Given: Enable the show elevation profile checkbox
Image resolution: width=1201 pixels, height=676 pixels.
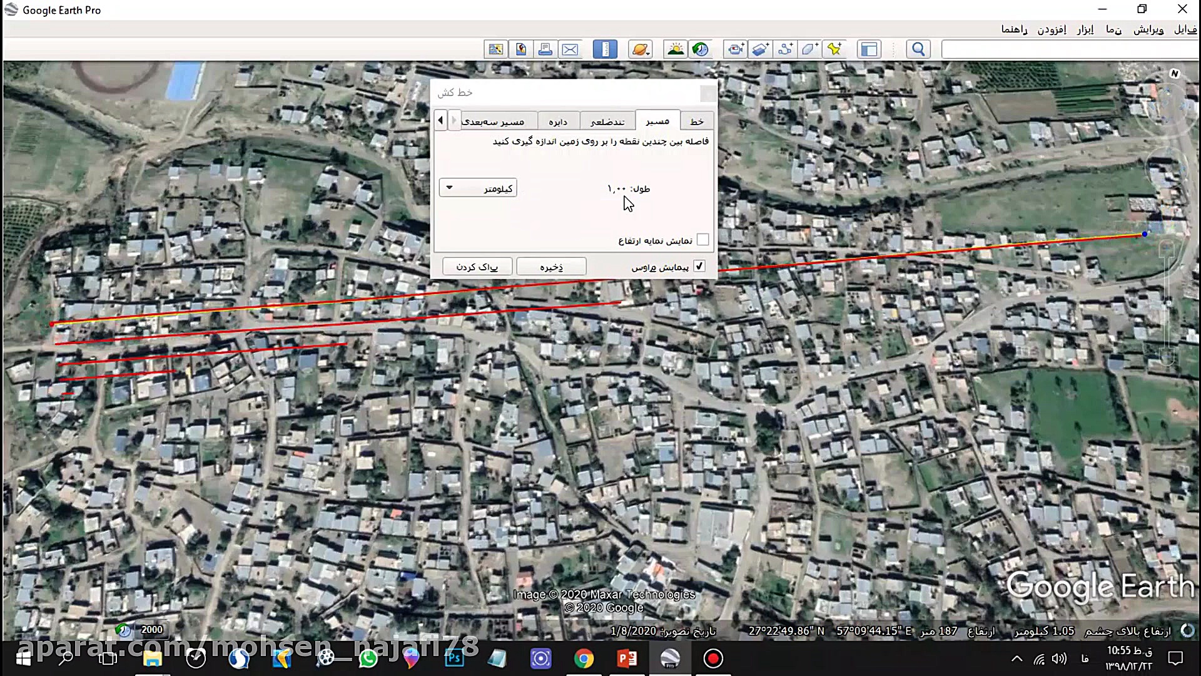Looking at the screenshot, I should pos(702,240).
